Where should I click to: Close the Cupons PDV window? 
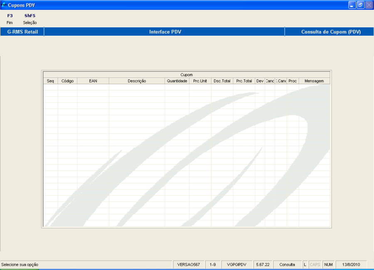(369, 5)
